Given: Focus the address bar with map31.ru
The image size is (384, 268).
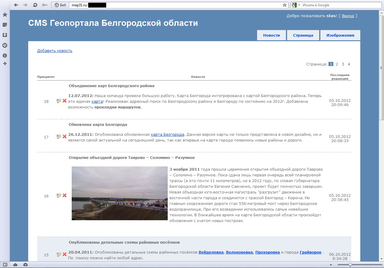Looking at the screenshot, I should click(175, 5).
